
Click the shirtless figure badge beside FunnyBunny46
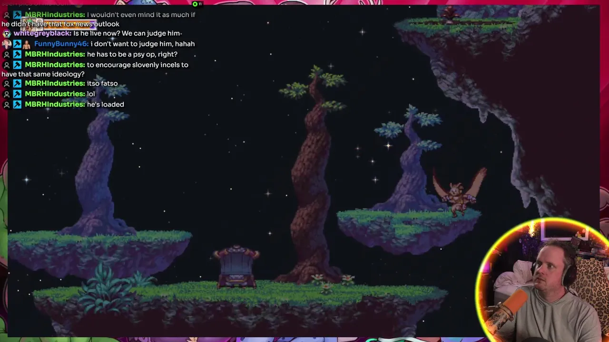coord(27,44)
